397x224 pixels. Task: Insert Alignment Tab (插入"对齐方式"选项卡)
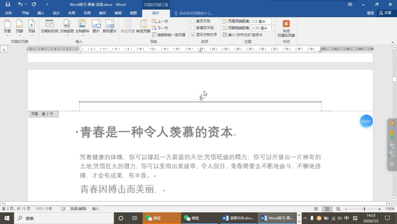click(x=243, y=35)
